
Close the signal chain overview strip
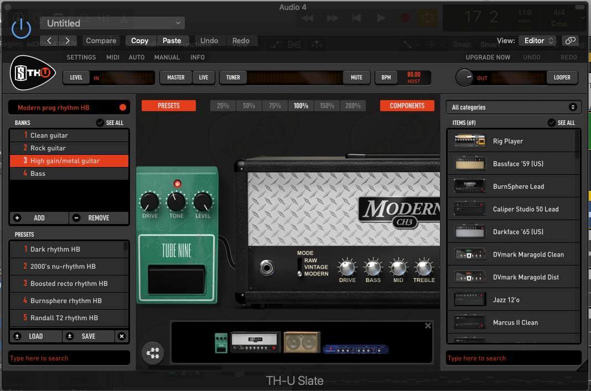[x=428, y=326]
